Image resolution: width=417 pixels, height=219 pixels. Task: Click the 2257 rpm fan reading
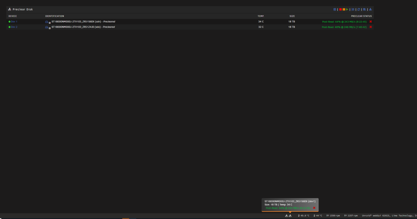351,216
